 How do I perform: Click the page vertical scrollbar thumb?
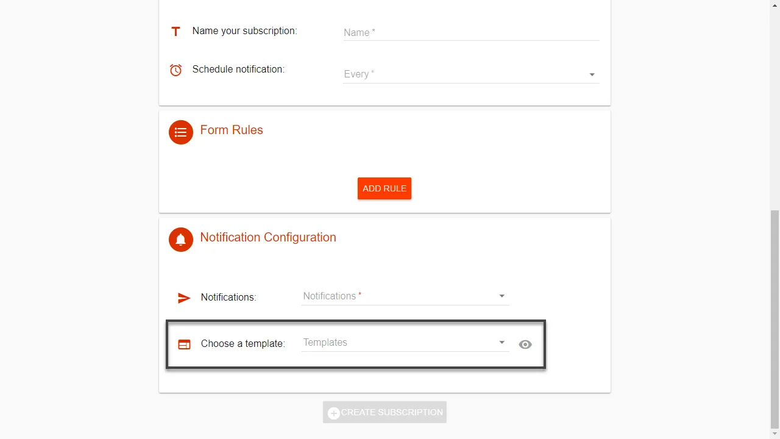775,319
